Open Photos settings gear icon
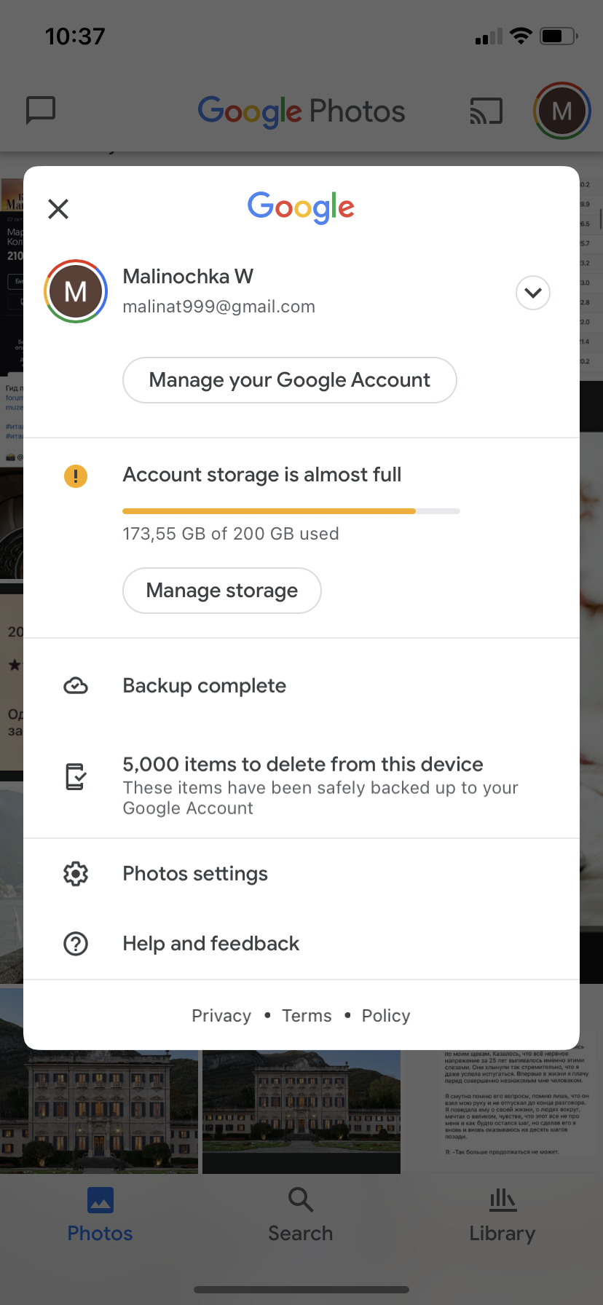This screenshot has height=1305, width=603. coord(76,874)
